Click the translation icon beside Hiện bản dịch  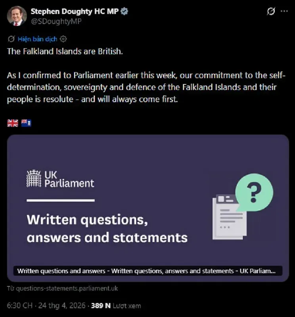pos(11,39)
